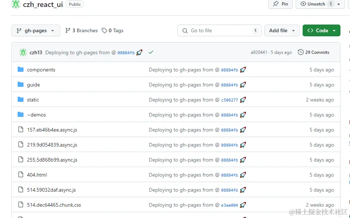350x218 pixels.
Task: Open file 157.eb46b4ee.async.js
Action: pos(52,130)
